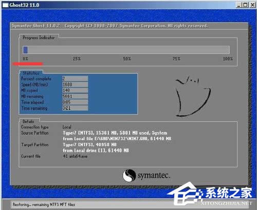Click the Restoring status bar message
257x210 pixels.
coord(44,204)
